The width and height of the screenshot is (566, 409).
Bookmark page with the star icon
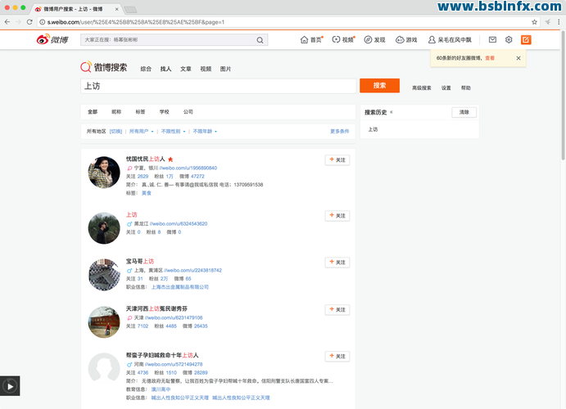tap(534, 22)
